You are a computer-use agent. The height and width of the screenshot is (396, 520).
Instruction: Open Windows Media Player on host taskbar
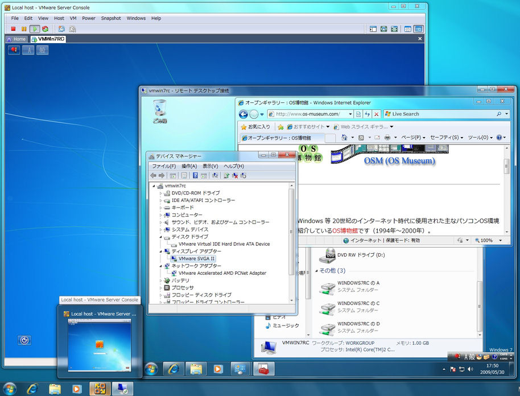click(x=77, y=389)
